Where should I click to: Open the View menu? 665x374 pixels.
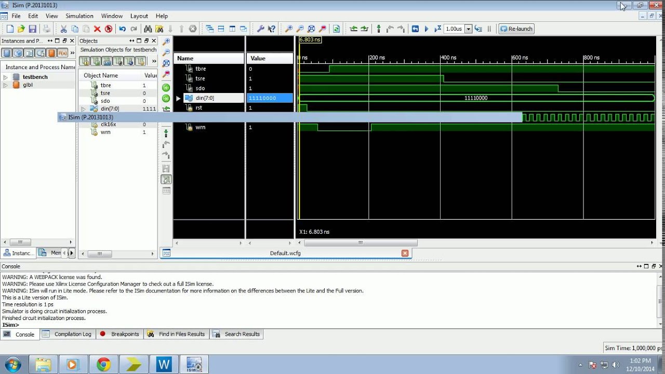click(x=51, y=16)
